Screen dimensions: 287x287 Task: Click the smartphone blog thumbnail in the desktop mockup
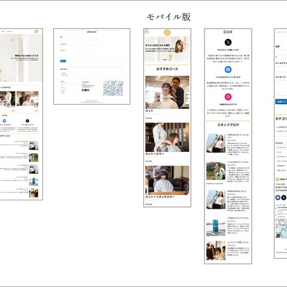coord(33,182)
